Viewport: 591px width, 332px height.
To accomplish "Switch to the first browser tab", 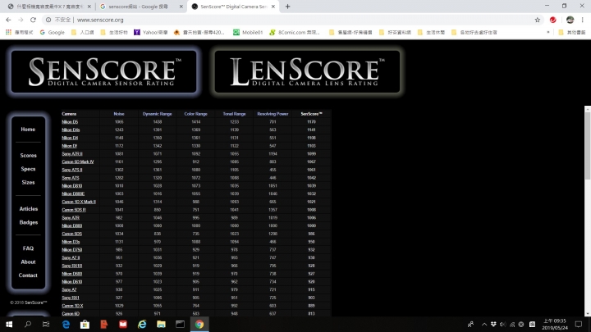I will (48, 7).
